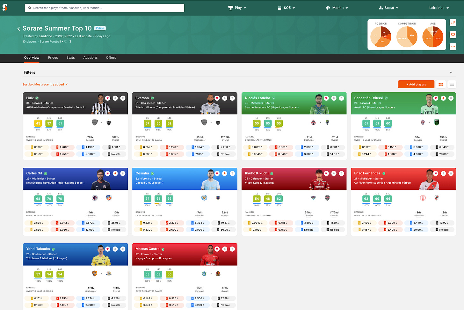Click the New England Revolution crest on Gil's card
The height and width of the screenshot is (310, 464).
click(95, 198)
